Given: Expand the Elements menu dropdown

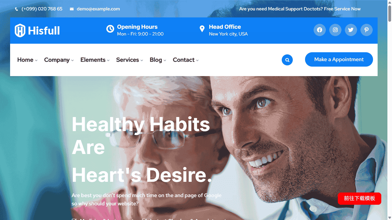Looking at the screenshot, I should pos(95,60).
